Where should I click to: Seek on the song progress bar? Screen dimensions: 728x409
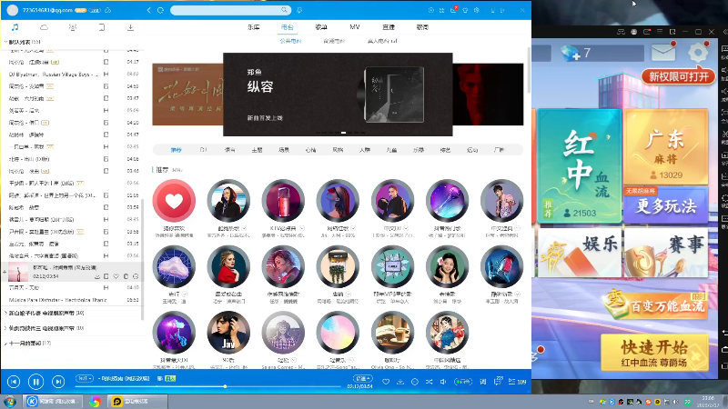(x=208, y=386)
